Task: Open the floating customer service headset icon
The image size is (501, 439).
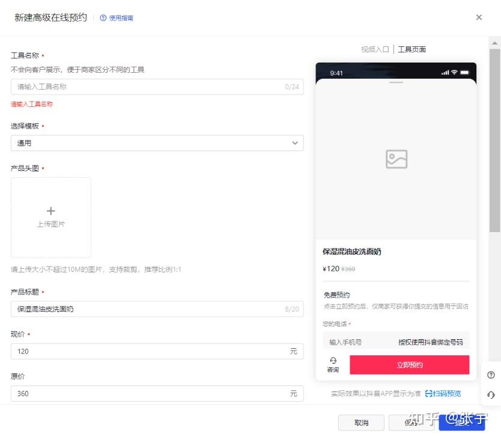Action: (491, 395)
